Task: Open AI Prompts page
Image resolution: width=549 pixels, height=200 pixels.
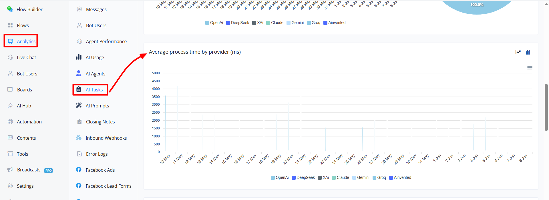Action: point(92,106)
